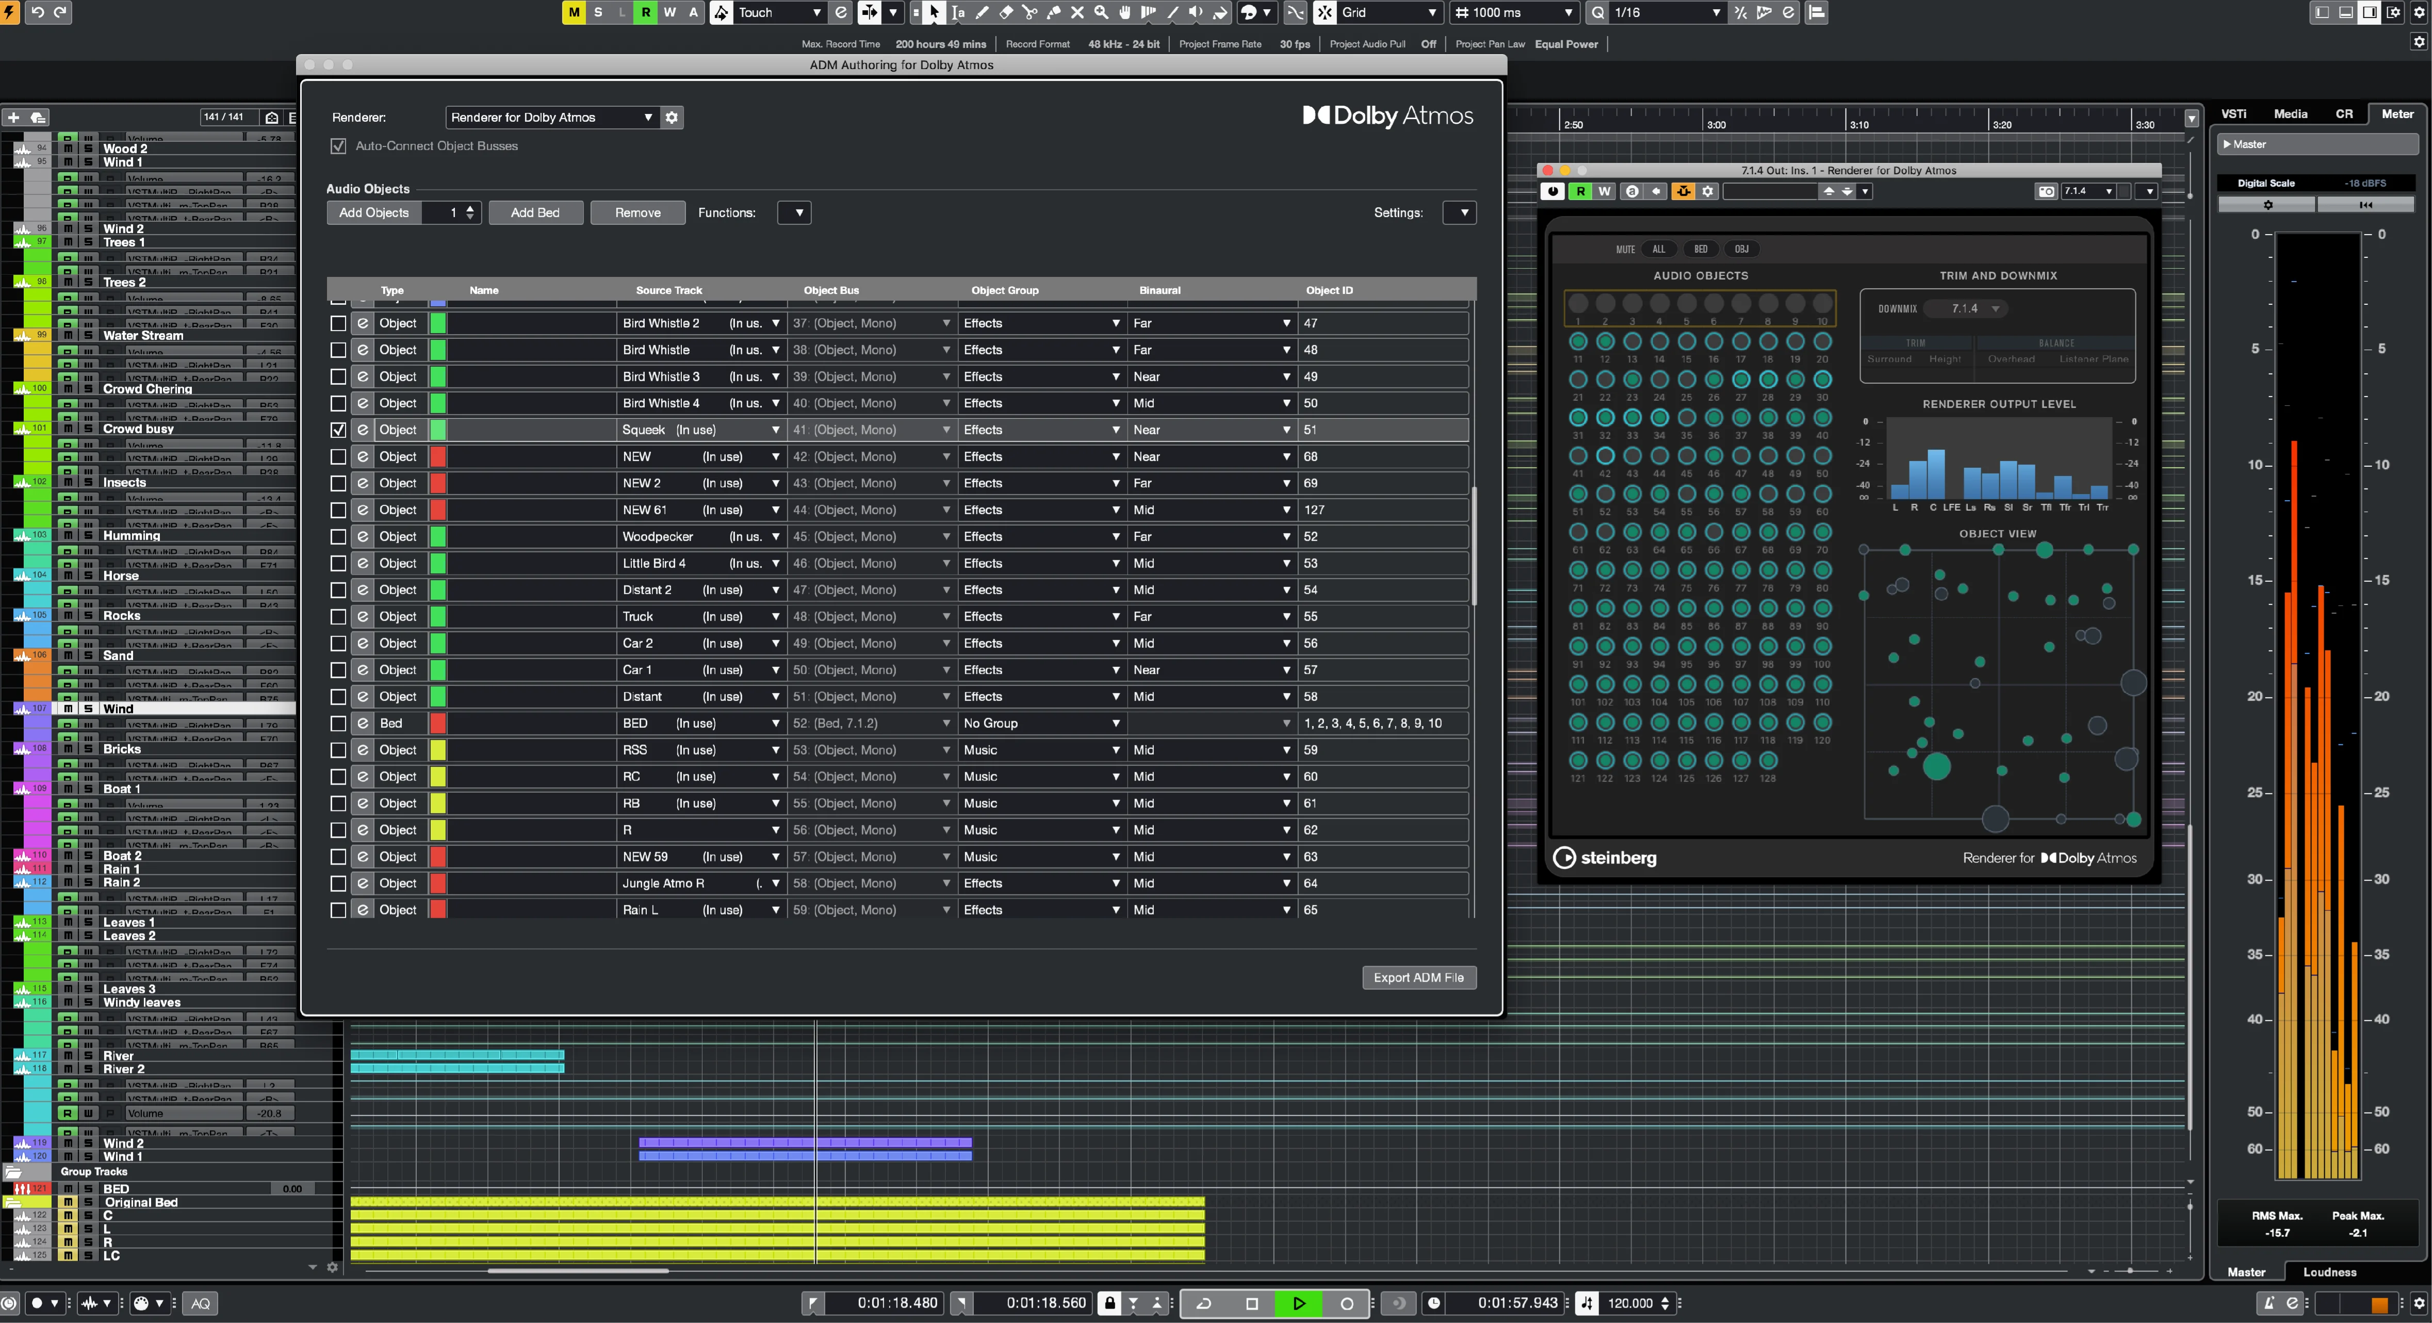
Task: Open renderer settings gear icon
Action: click(x=671, y=117)
